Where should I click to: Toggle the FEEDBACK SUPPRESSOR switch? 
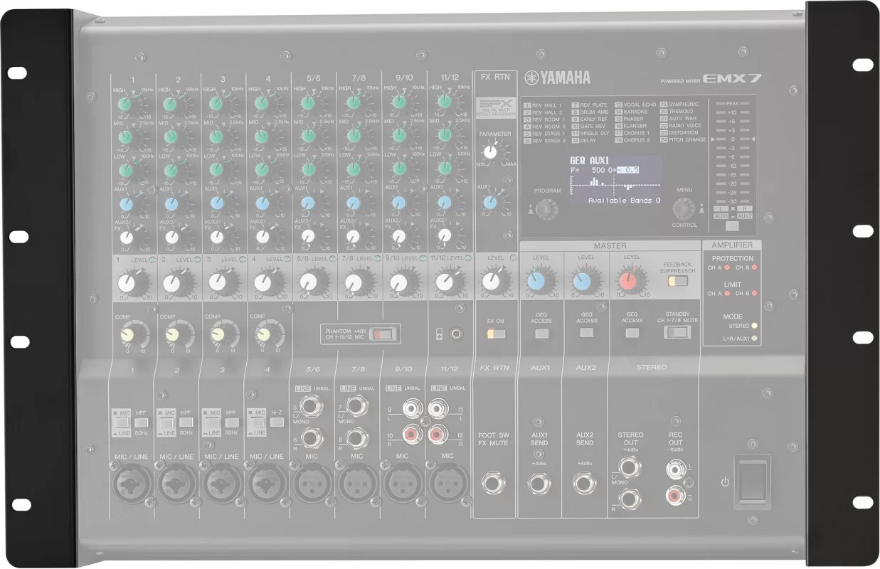point(677,281)
